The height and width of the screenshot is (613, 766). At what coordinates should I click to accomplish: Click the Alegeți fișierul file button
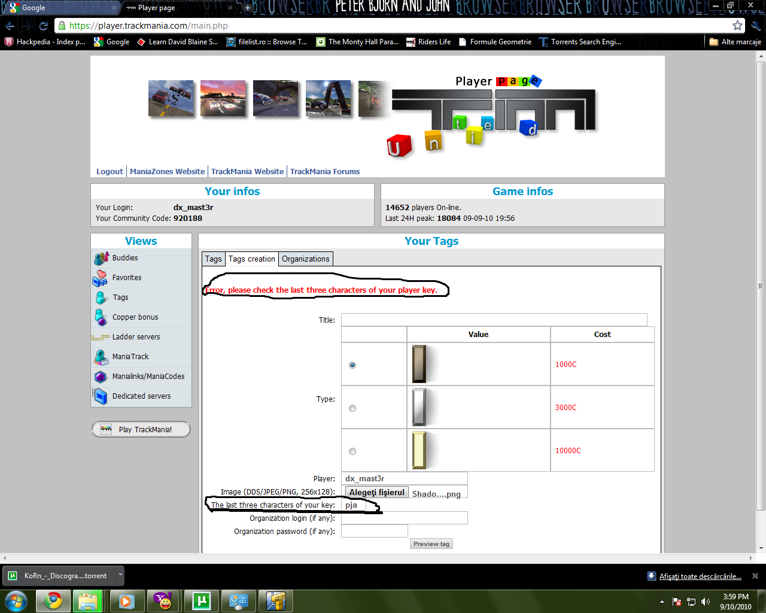click(377, 493)
